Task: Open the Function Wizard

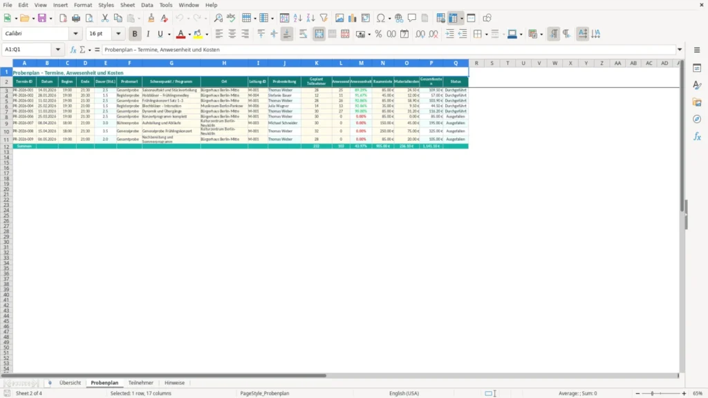Action: 73,50
